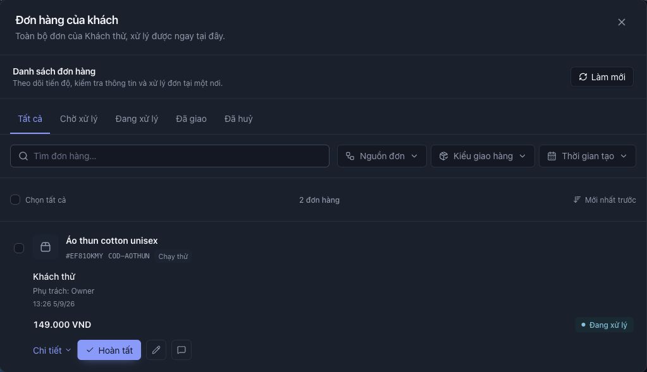
Task: Mark the order Hoàn tất
Action: click(x=109, y=350)
